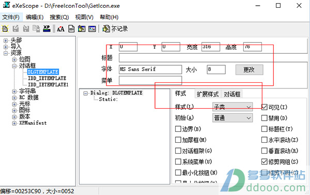Expand the 字符串 tree node
This screenshot has height=195, width=310.
[x=14, y=91]
